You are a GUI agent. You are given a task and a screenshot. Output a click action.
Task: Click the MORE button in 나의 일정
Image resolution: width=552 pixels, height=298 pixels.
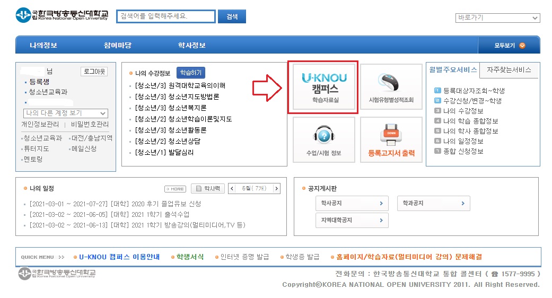click(x=175, y=189)
